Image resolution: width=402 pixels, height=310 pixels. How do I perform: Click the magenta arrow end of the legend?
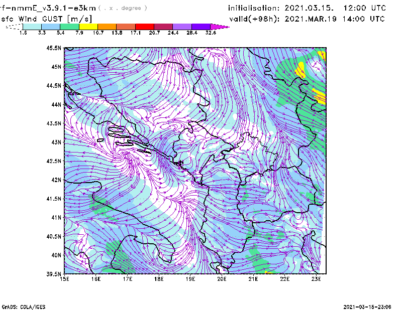point(220,27)
